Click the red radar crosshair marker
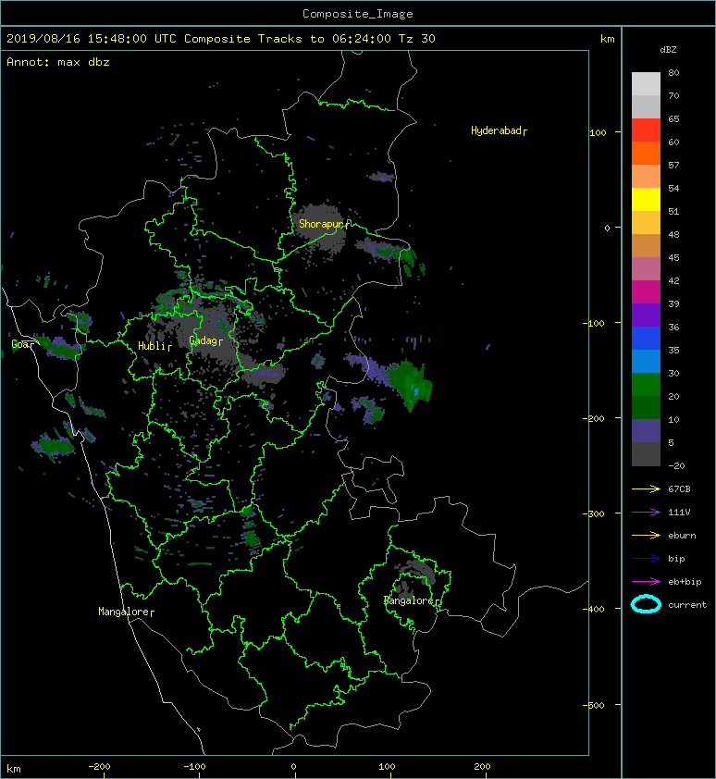 point(231,307)
